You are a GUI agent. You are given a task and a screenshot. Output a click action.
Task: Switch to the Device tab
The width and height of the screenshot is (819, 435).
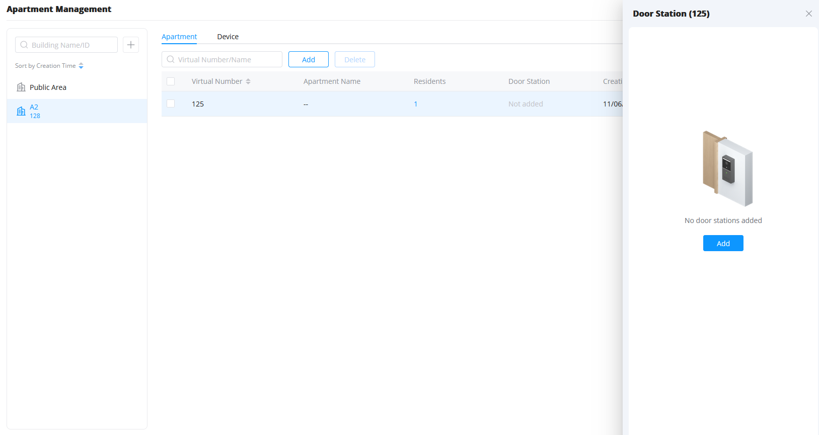click(x=228, y=37)
